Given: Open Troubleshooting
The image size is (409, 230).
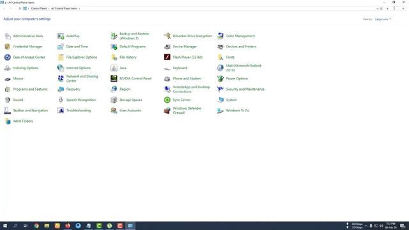Looking at the screenshot, I should pyautogui.click(x=74, y=111).
